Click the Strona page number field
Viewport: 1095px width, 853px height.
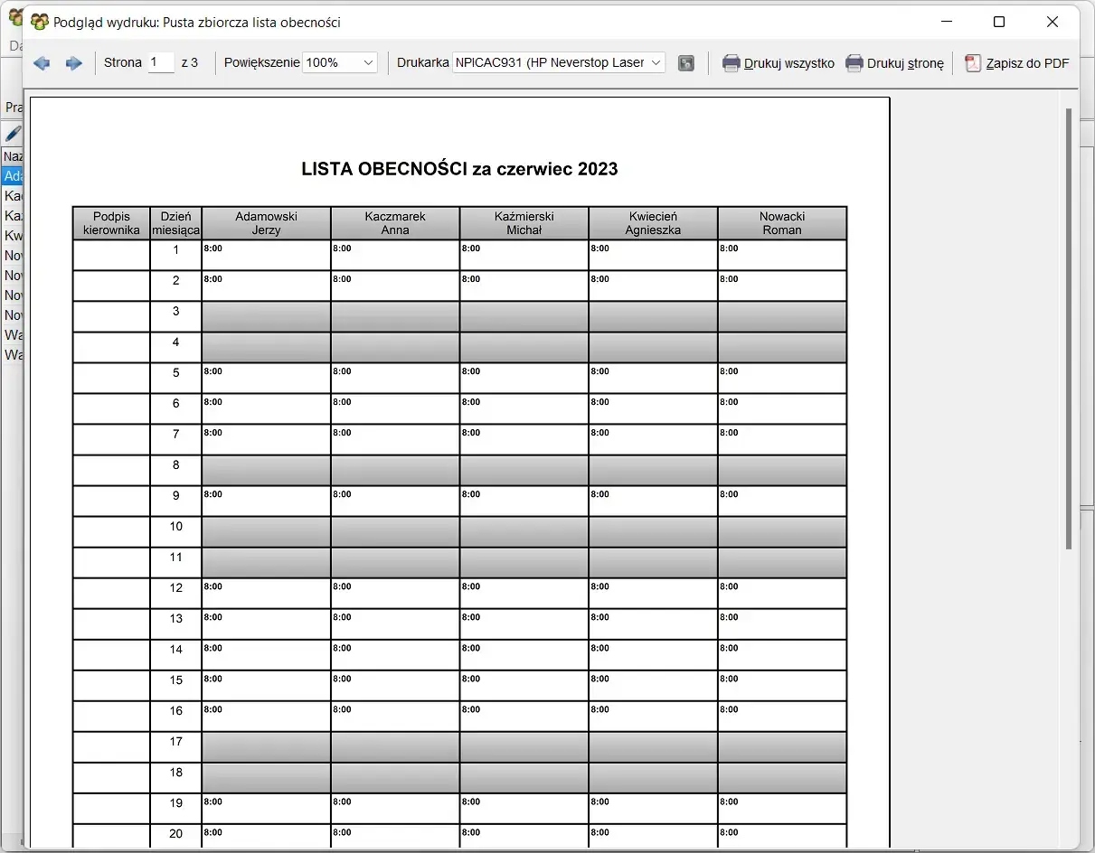[x=161, y=62]
